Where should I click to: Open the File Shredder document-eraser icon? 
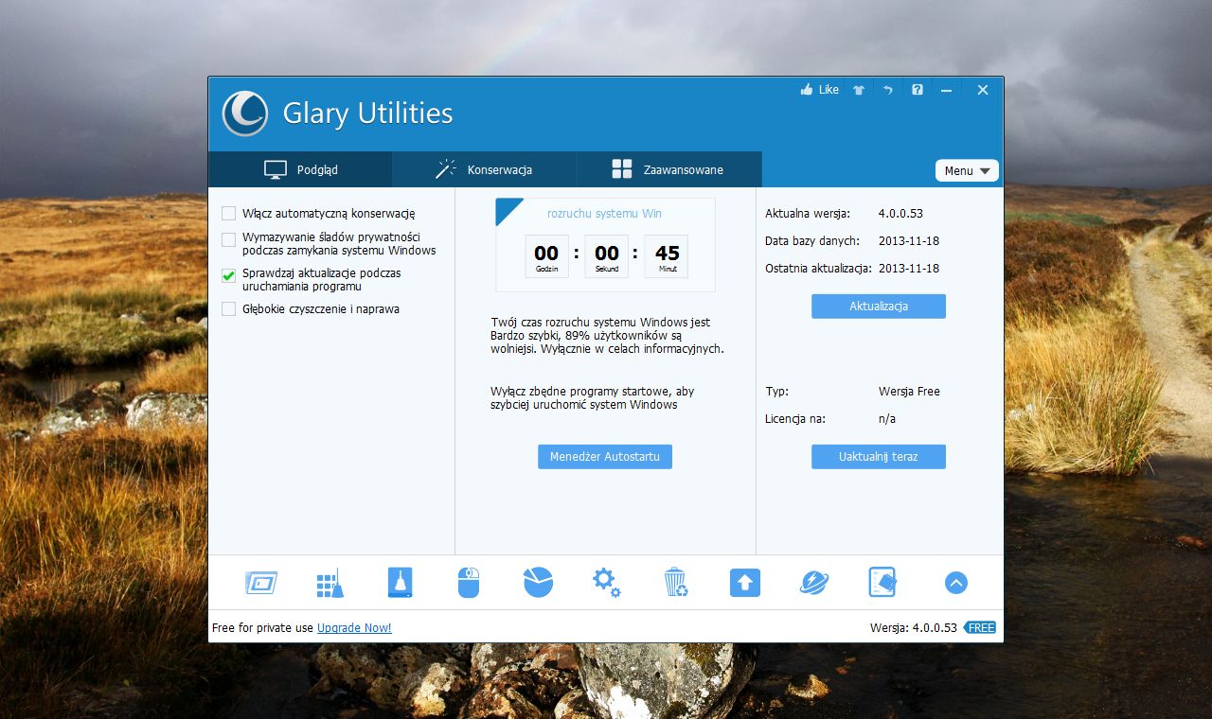(x=883, y=583)
